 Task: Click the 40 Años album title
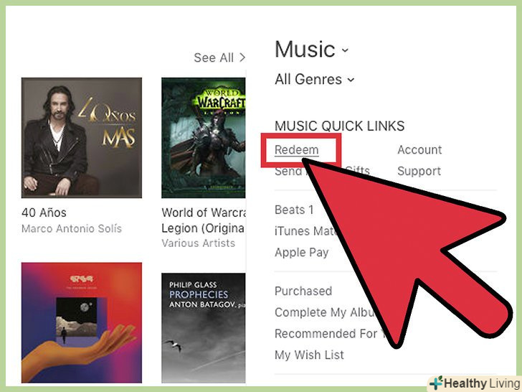44,213
